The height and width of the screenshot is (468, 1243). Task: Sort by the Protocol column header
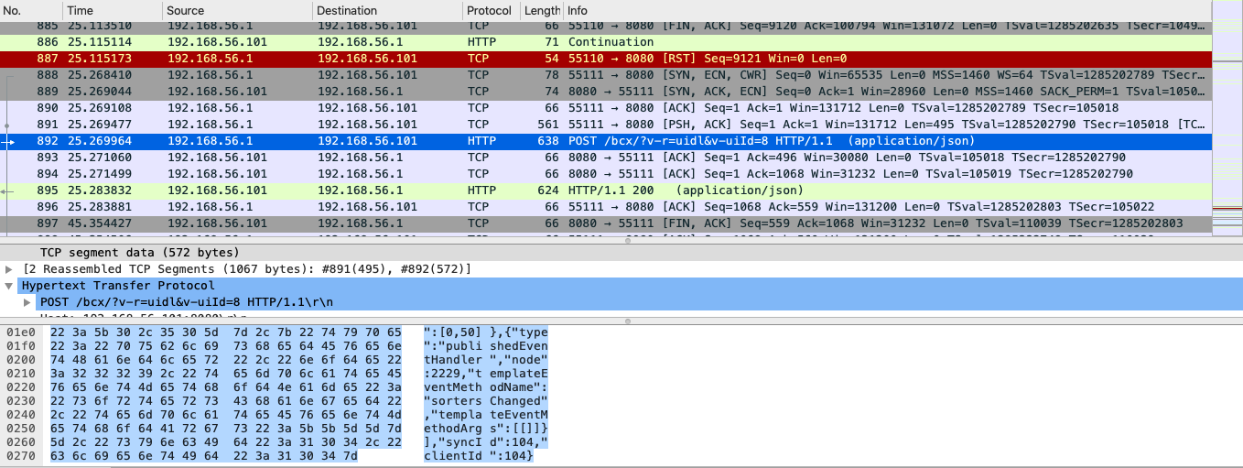pyautogui.click(x=492, y=10)
